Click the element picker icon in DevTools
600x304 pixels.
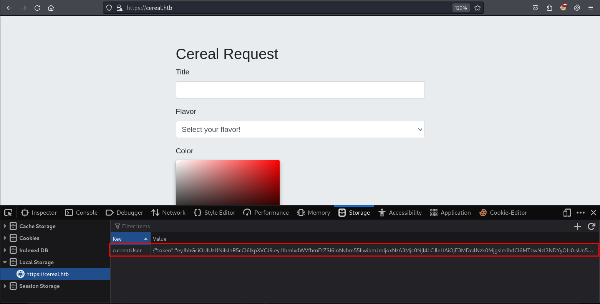8,213
